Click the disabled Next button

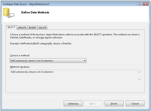point(93,104)
